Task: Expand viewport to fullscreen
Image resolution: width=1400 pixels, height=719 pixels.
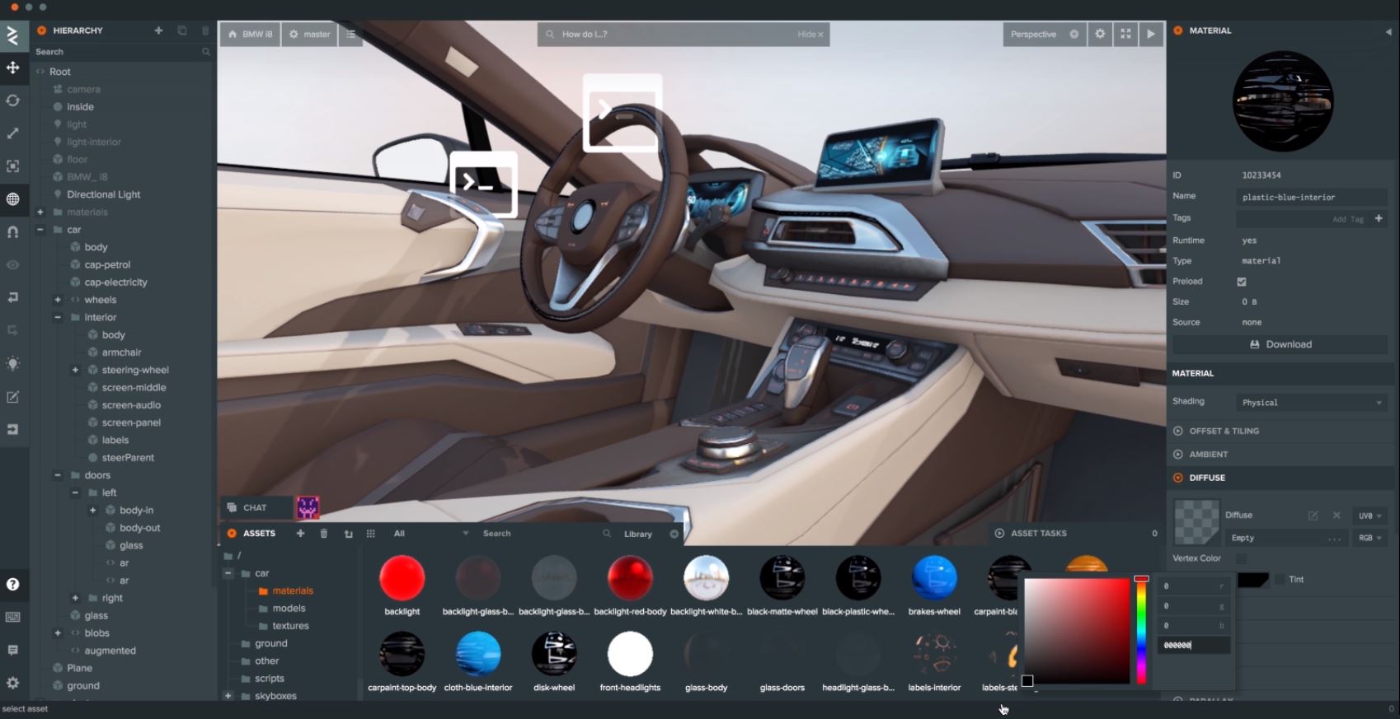Action: click(x=1125, y=34)
